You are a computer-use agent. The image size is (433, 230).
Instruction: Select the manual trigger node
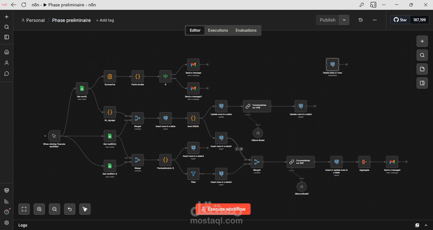54,136
